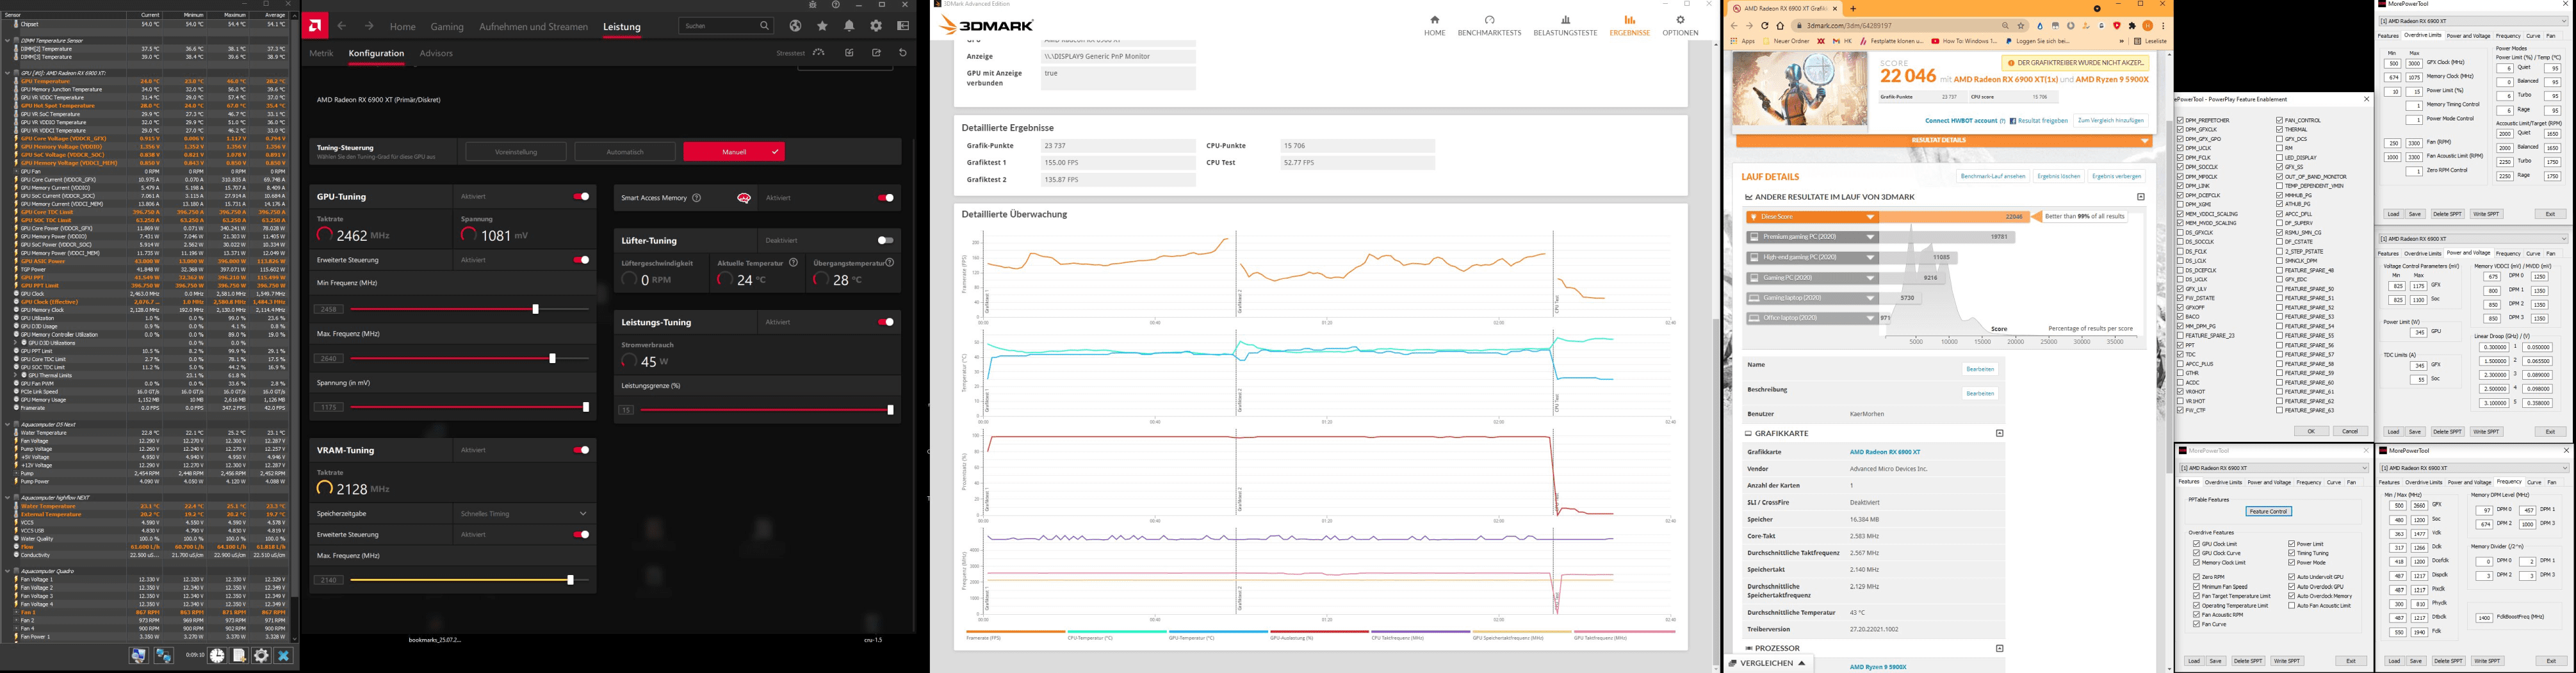The width and height of the screenshot is (2576, 673).
Task: Toggle Auto Fan Acoustic Limit checkbox
Action: (2291, 606)
